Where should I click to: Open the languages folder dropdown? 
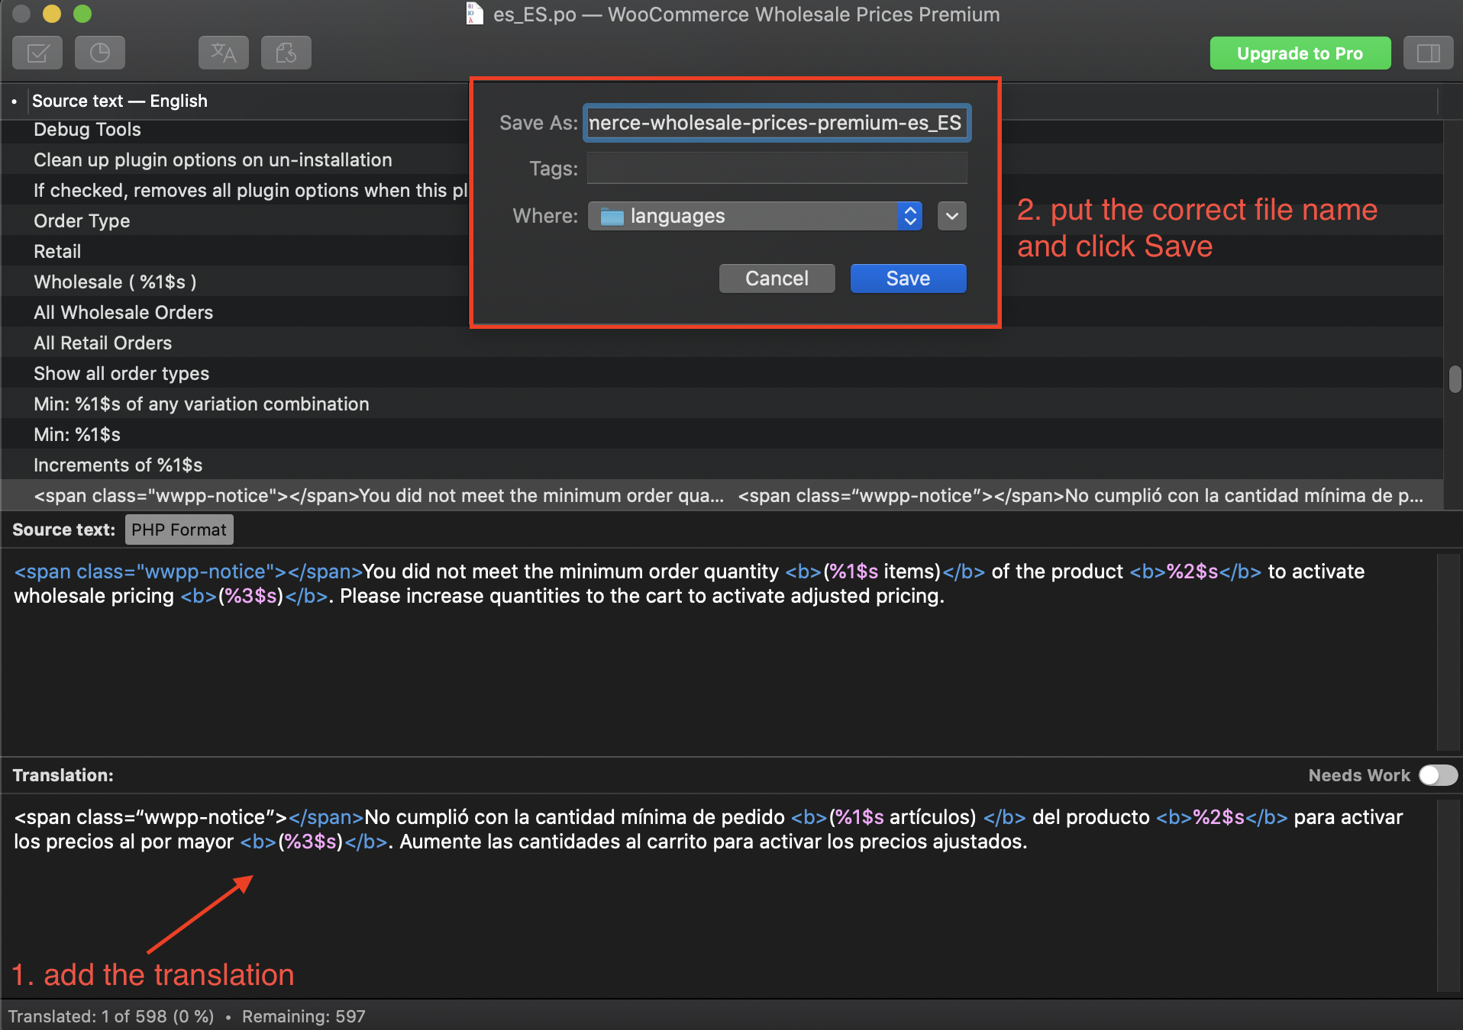[754, 216]
